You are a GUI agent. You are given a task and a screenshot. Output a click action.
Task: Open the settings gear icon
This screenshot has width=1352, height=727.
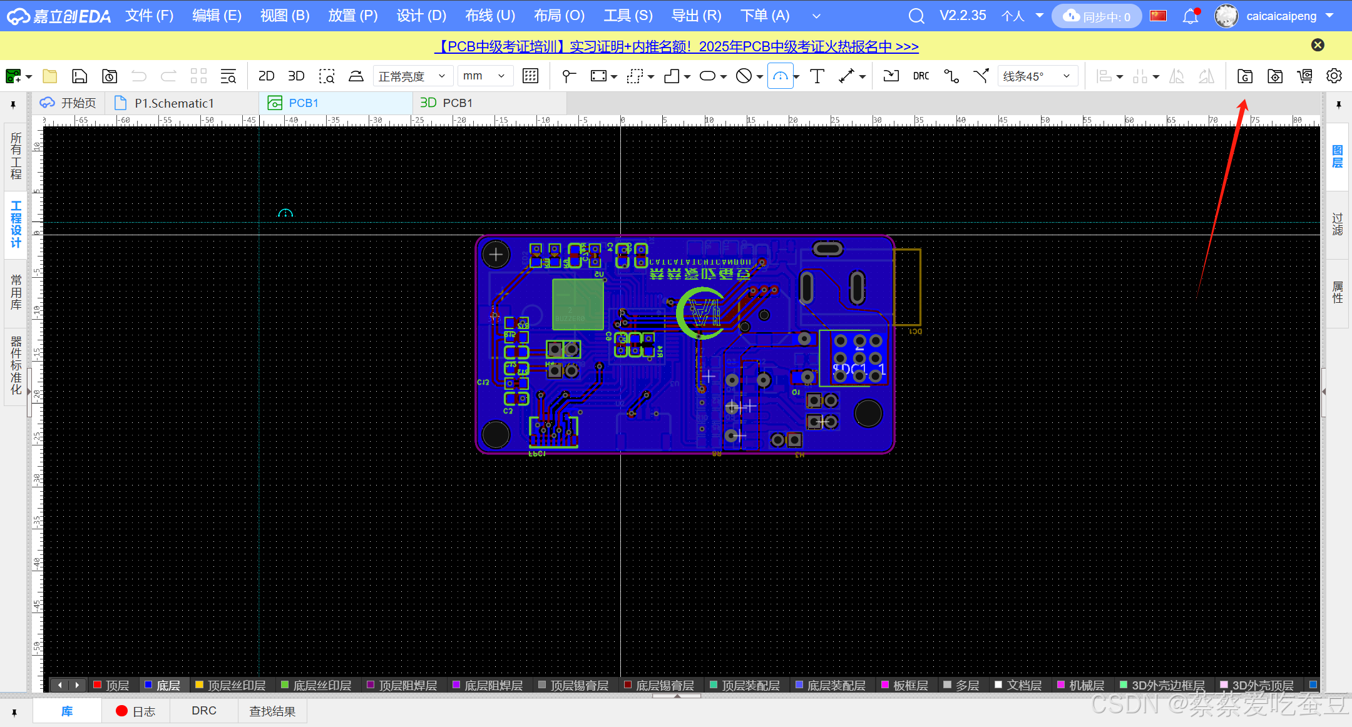[x=1334, y=76]
